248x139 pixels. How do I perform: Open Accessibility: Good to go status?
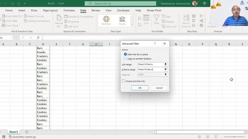tap(22, 137)
